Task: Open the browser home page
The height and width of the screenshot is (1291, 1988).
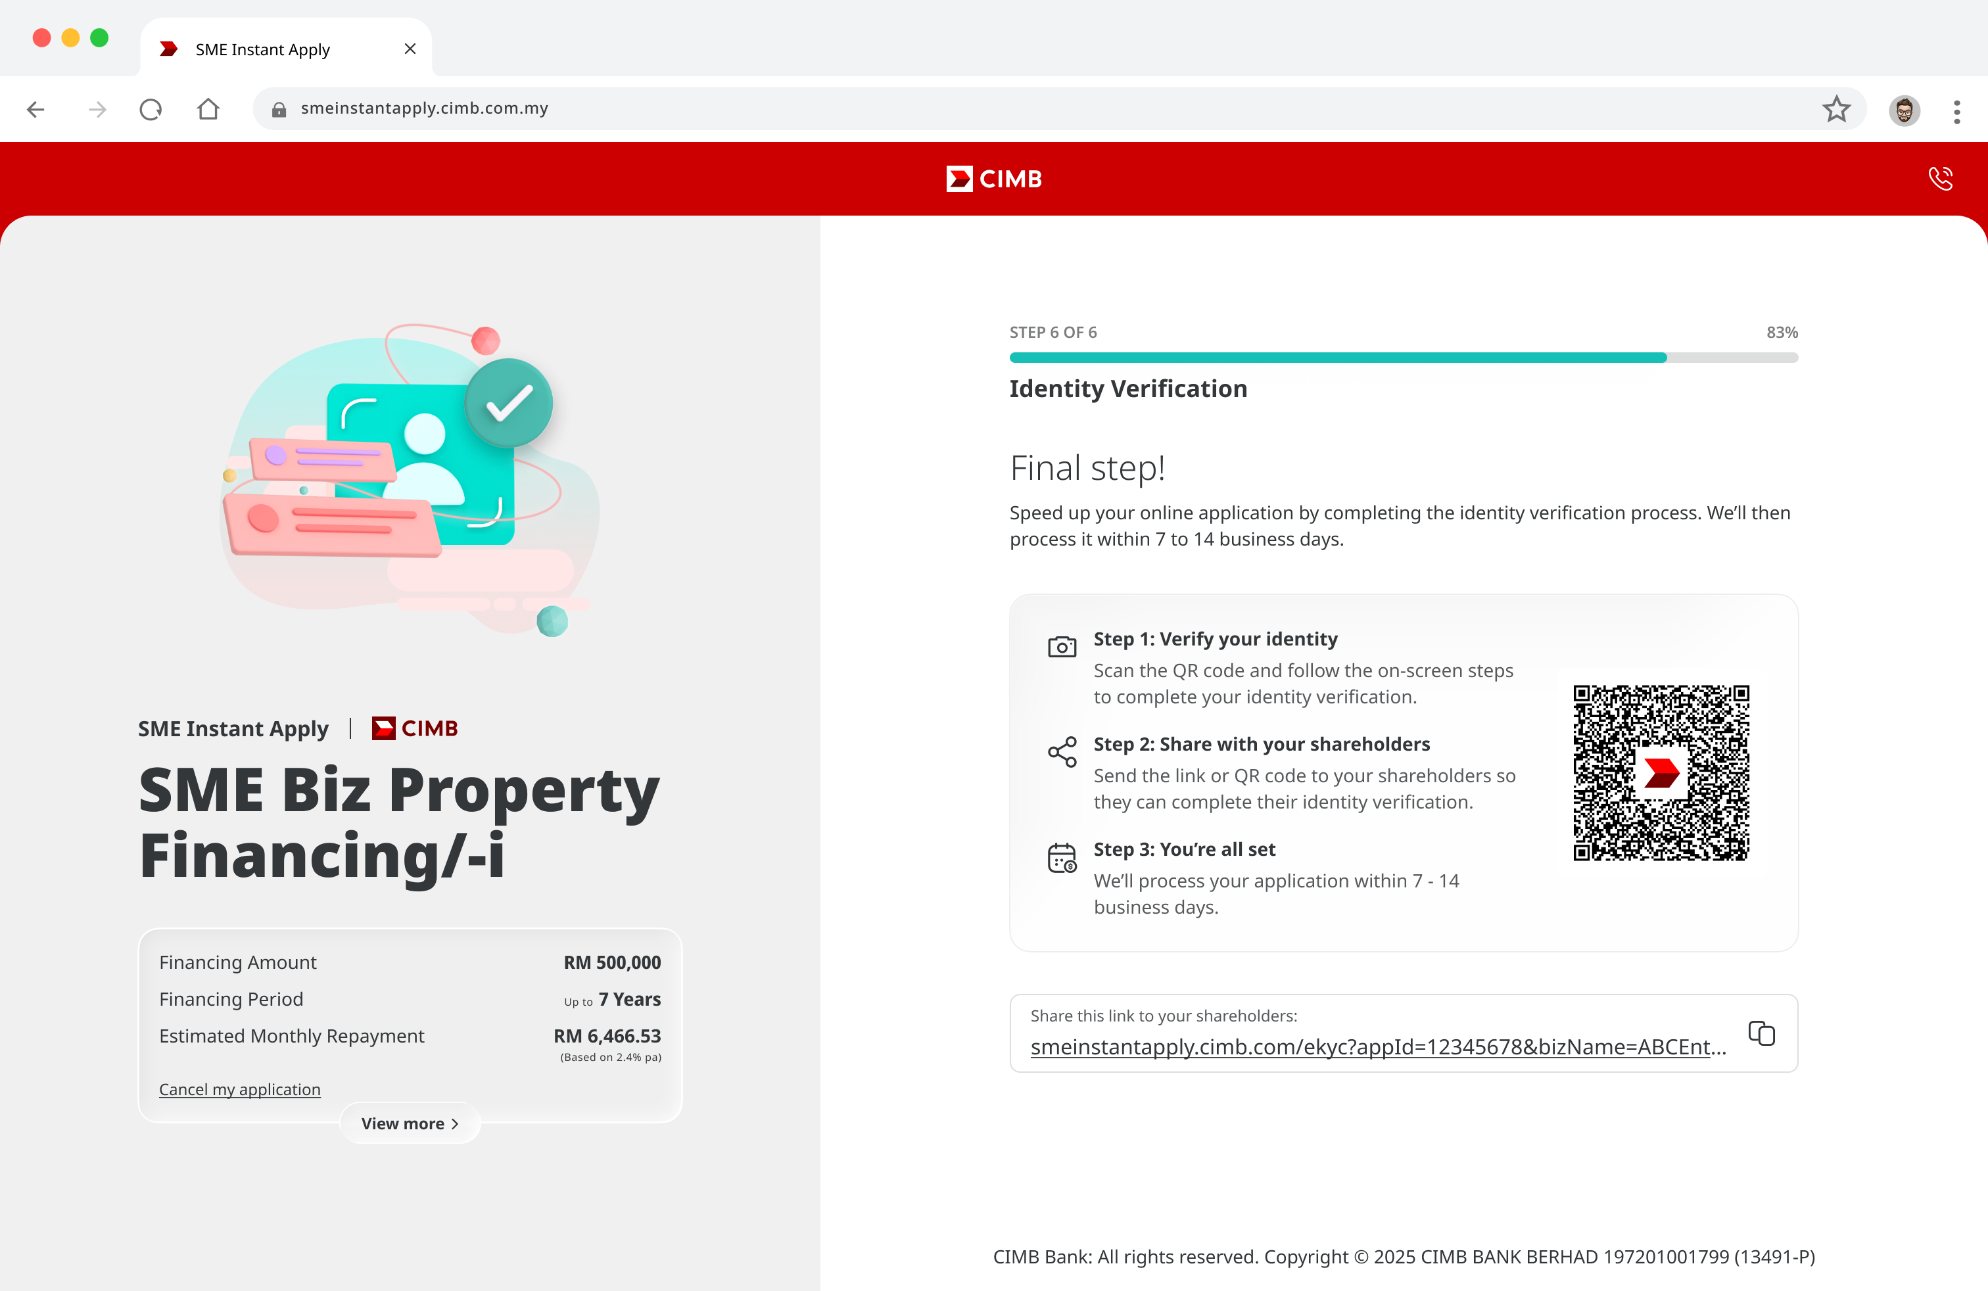Action: pos(208,108)
